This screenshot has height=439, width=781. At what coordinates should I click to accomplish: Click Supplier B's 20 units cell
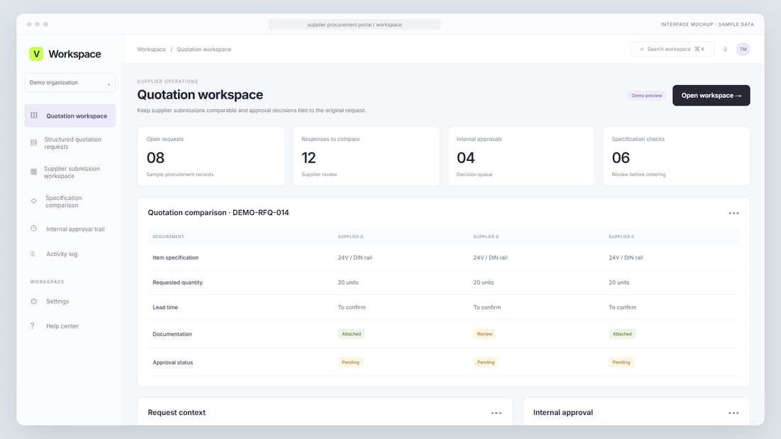coord(483,282)
